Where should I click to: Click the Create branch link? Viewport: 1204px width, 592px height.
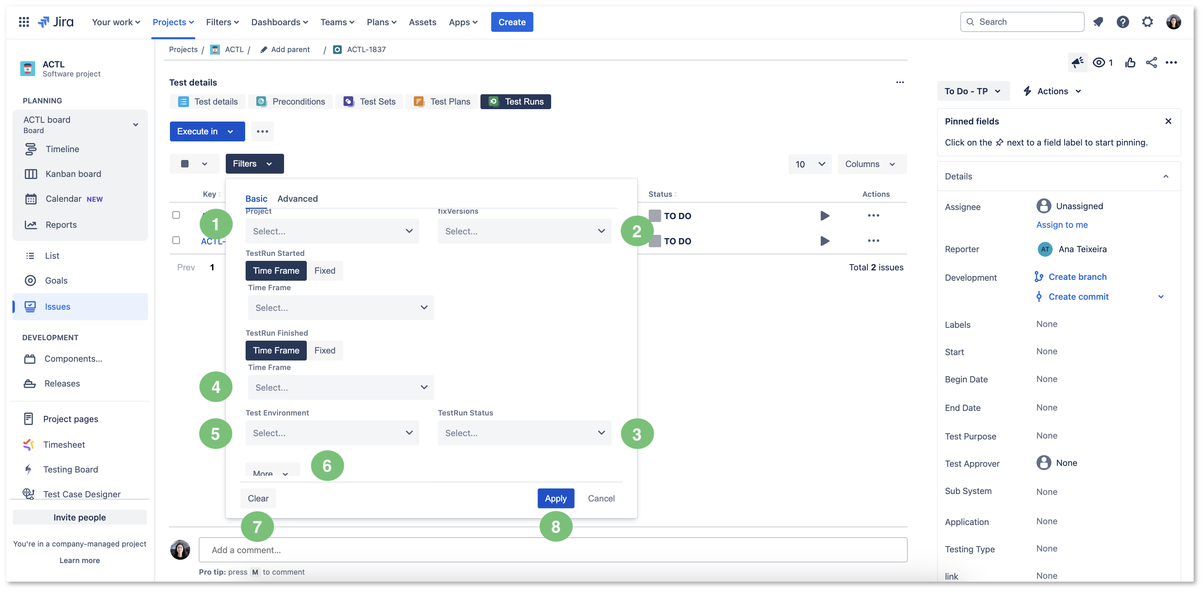pos(1077,277)
